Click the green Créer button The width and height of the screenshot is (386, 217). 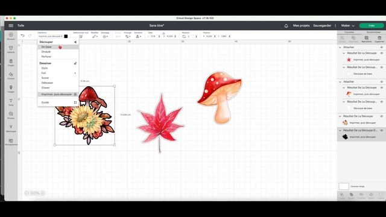click(372, 25)
